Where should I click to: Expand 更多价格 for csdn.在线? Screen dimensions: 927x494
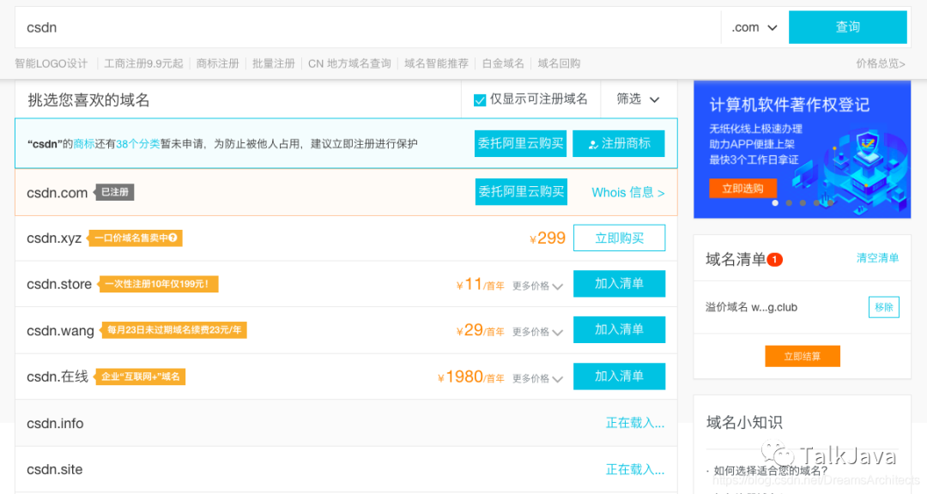(x=537, y=379)
